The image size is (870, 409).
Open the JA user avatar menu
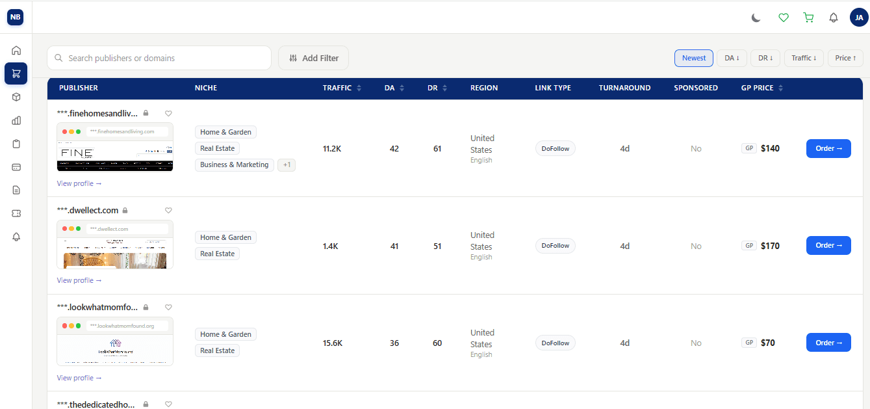click(x=859, y=18)
